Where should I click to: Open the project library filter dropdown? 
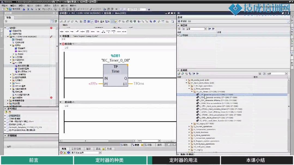205,29
